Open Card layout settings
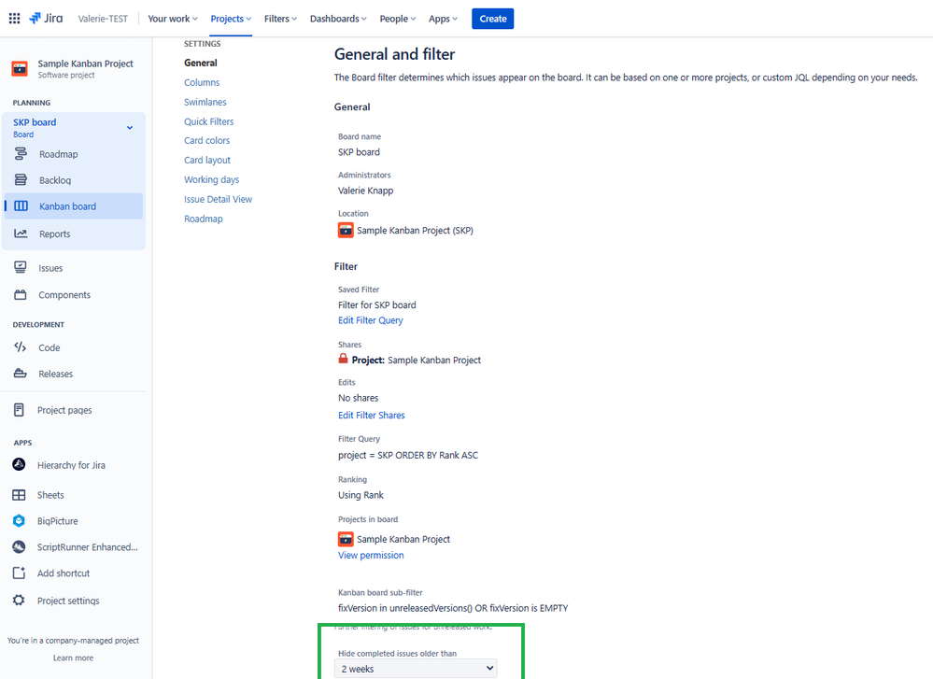933x679 pixels. point(207,160)
